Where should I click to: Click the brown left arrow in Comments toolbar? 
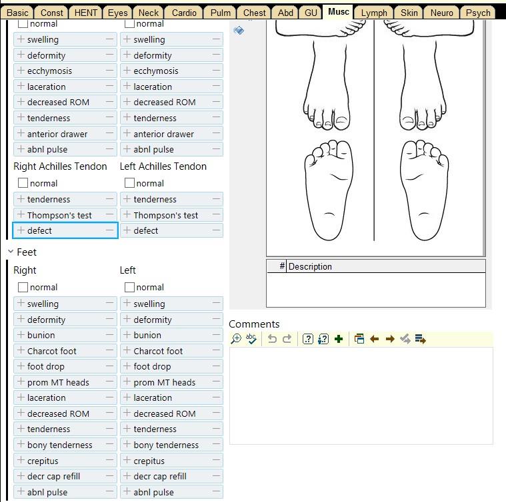click(x=375, y=339)
